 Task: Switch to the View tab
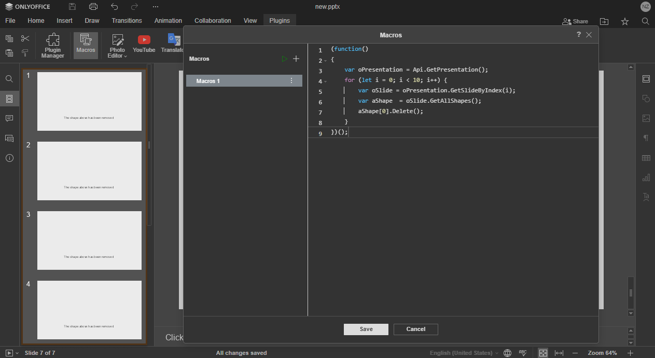click(250, 21)
